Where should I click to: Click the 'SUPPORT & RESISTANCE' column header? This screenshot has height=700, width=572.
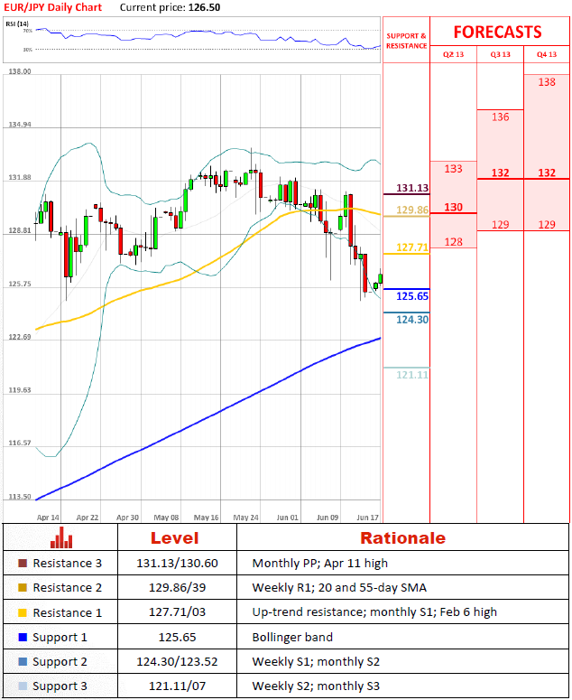(406, 41)
